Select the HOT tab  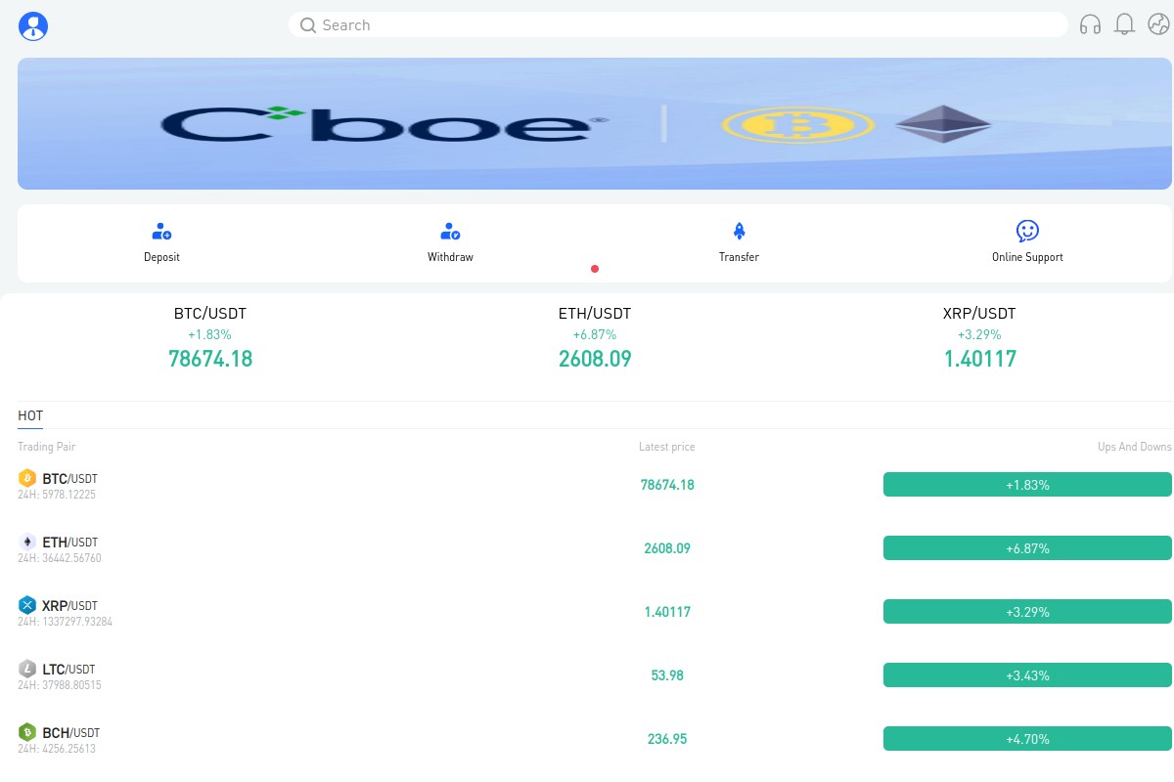pos(30,416)
